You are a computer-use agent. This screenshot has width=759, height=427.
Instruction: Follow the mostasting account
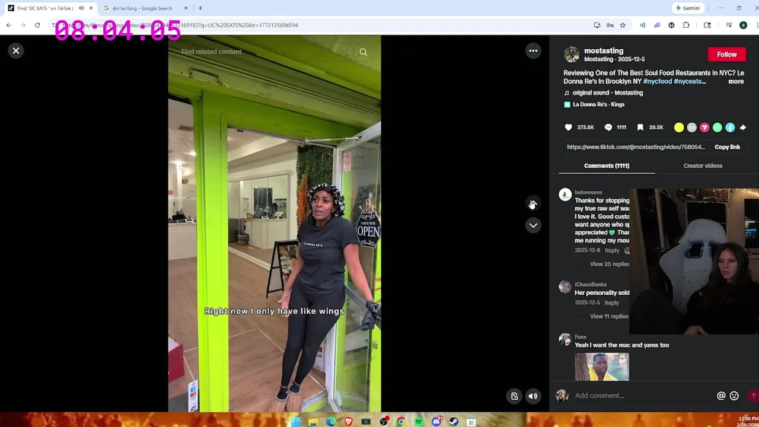726,55
